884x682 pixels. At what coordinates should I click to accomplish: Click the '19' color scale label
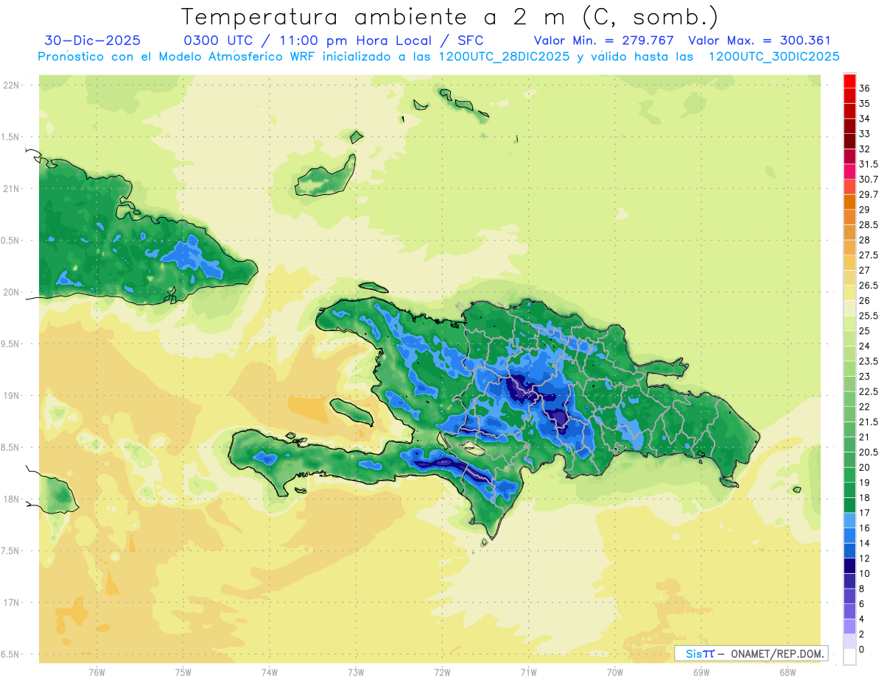[x=865, y=483]
